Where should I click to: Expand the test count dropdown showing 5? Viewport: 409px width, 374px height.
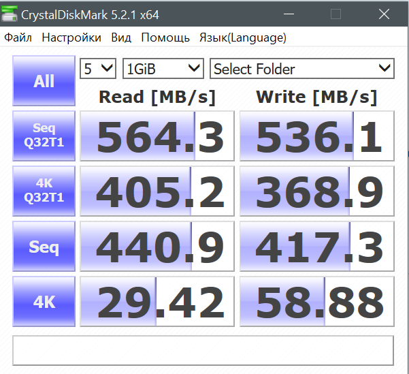click(x=98, y=69)
